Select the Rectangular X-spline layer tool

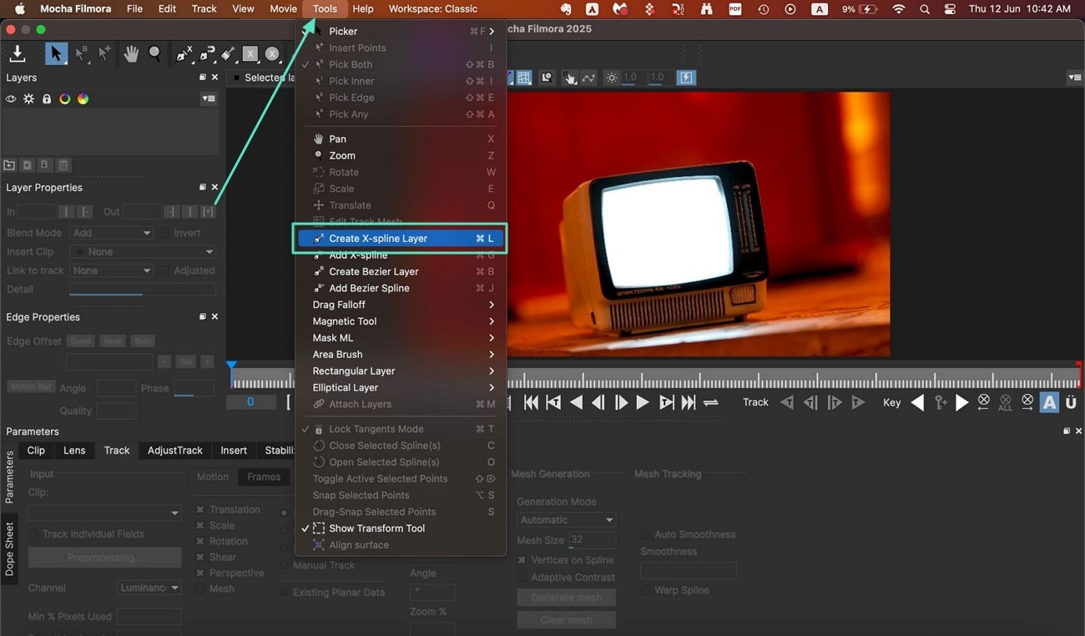250,54
